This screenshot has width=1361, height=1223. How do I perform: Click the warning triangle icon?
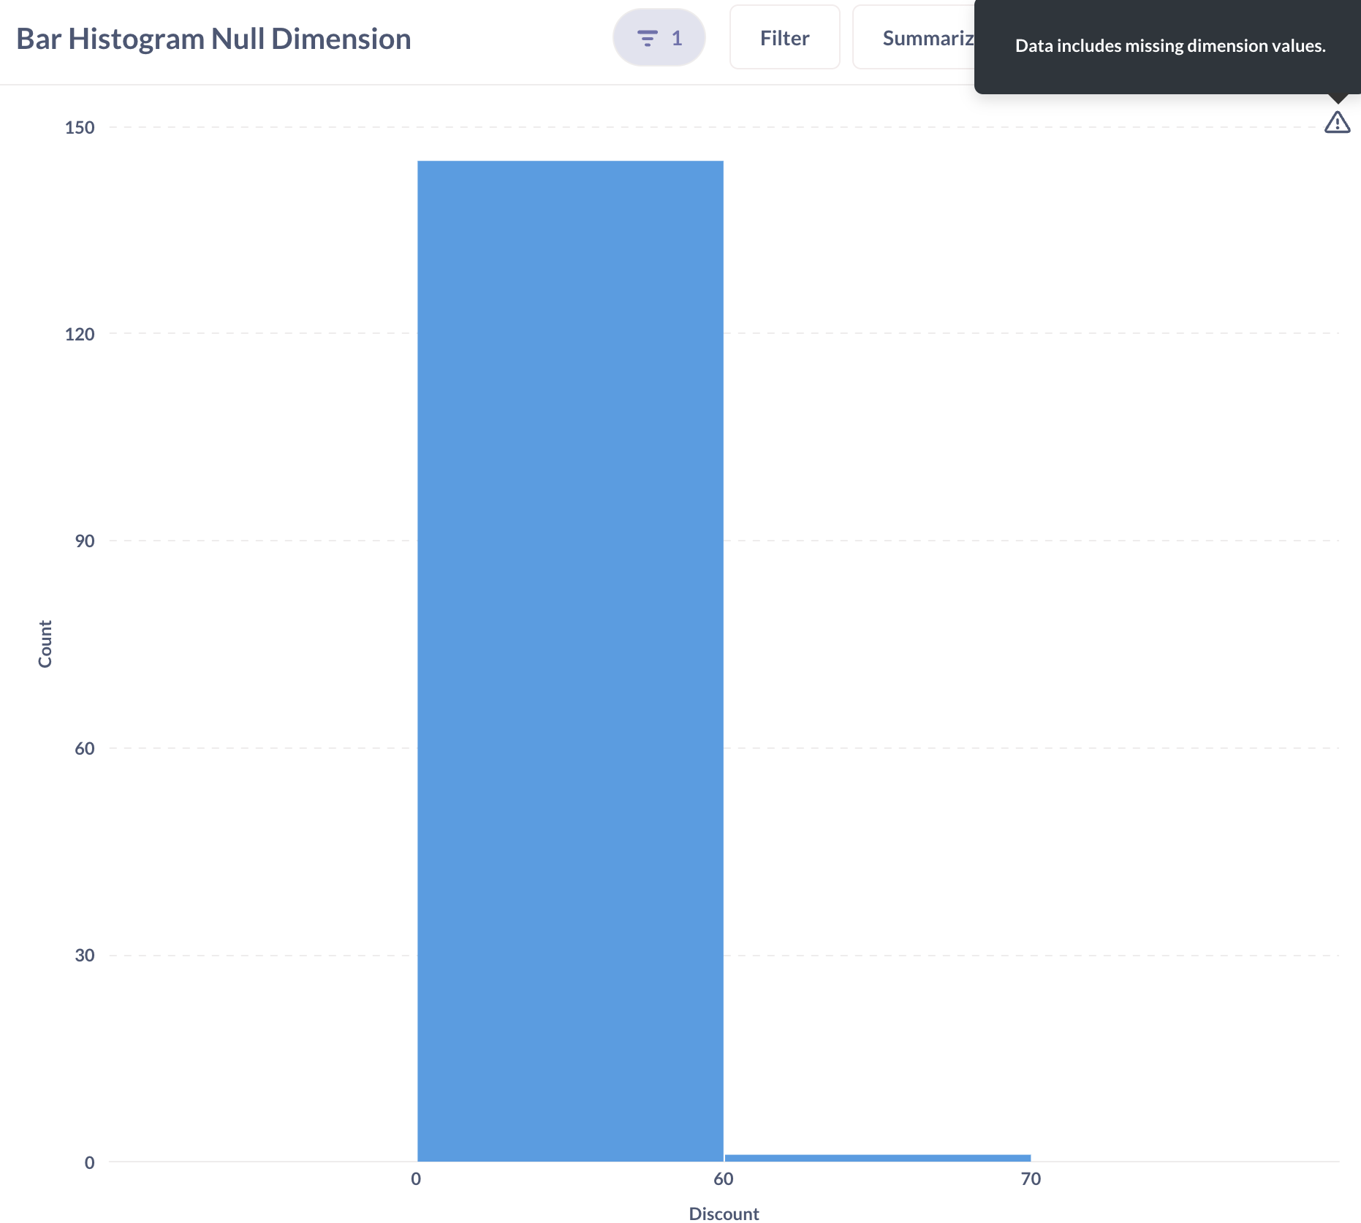1337,122
